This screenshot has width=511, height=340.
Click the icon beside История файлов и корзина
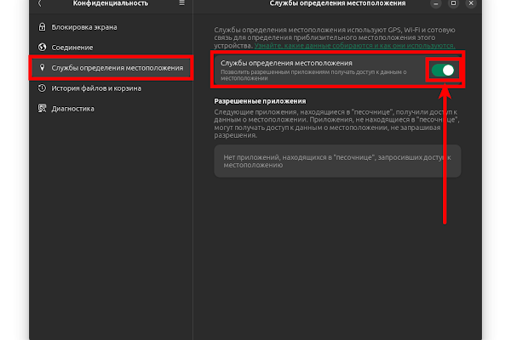point(43,88)
